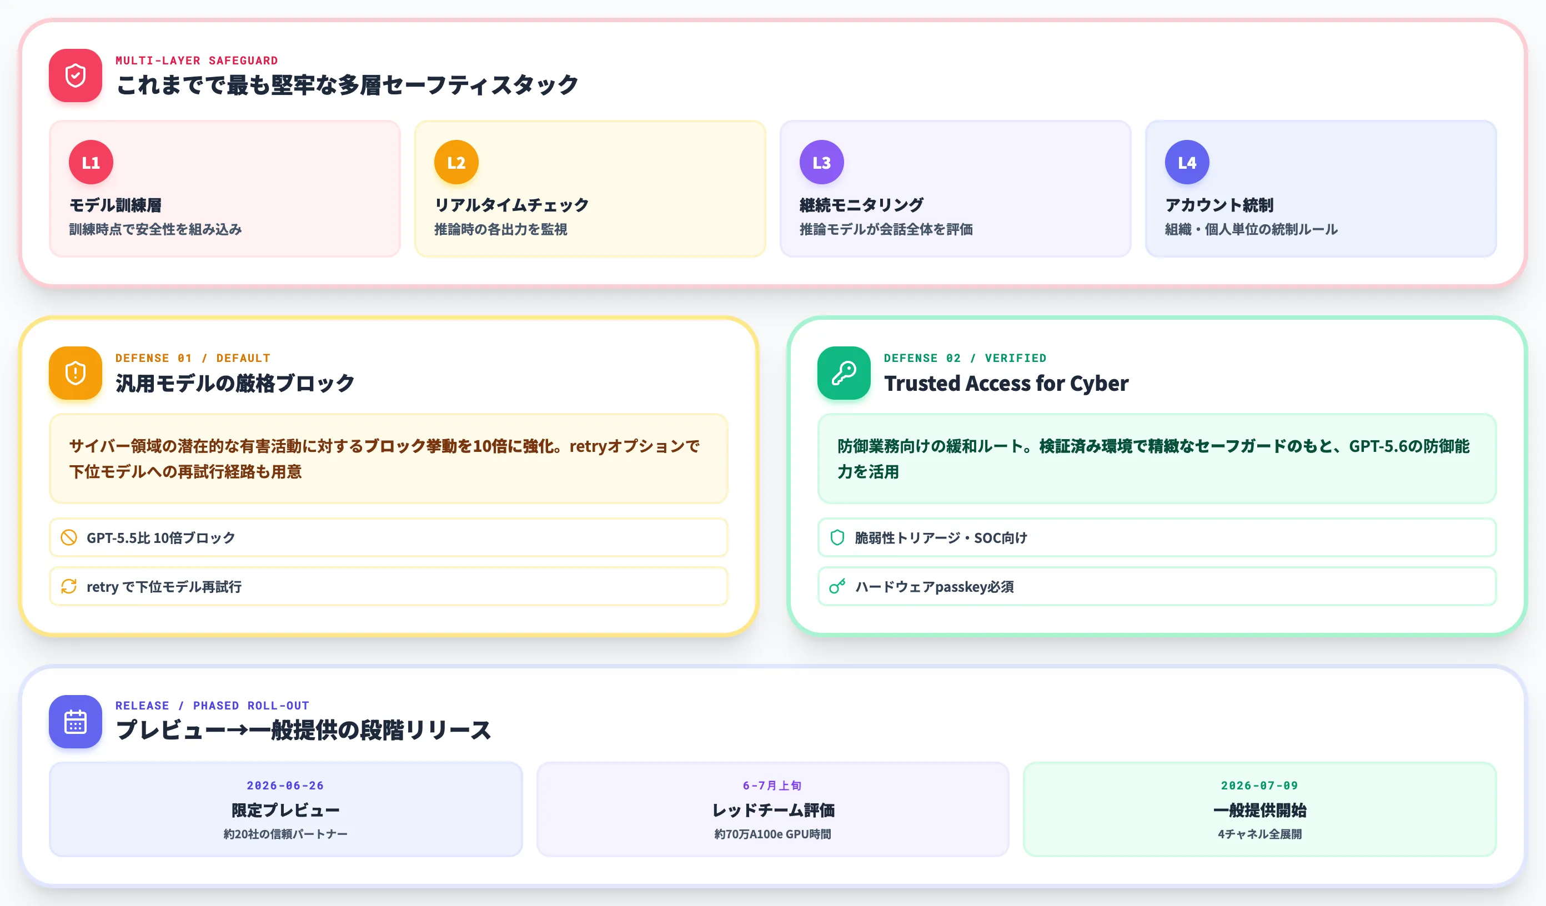Click the shield icon beside 脆弱性トリアージ
Screen dimensions: 1546x906
(837, 538)
